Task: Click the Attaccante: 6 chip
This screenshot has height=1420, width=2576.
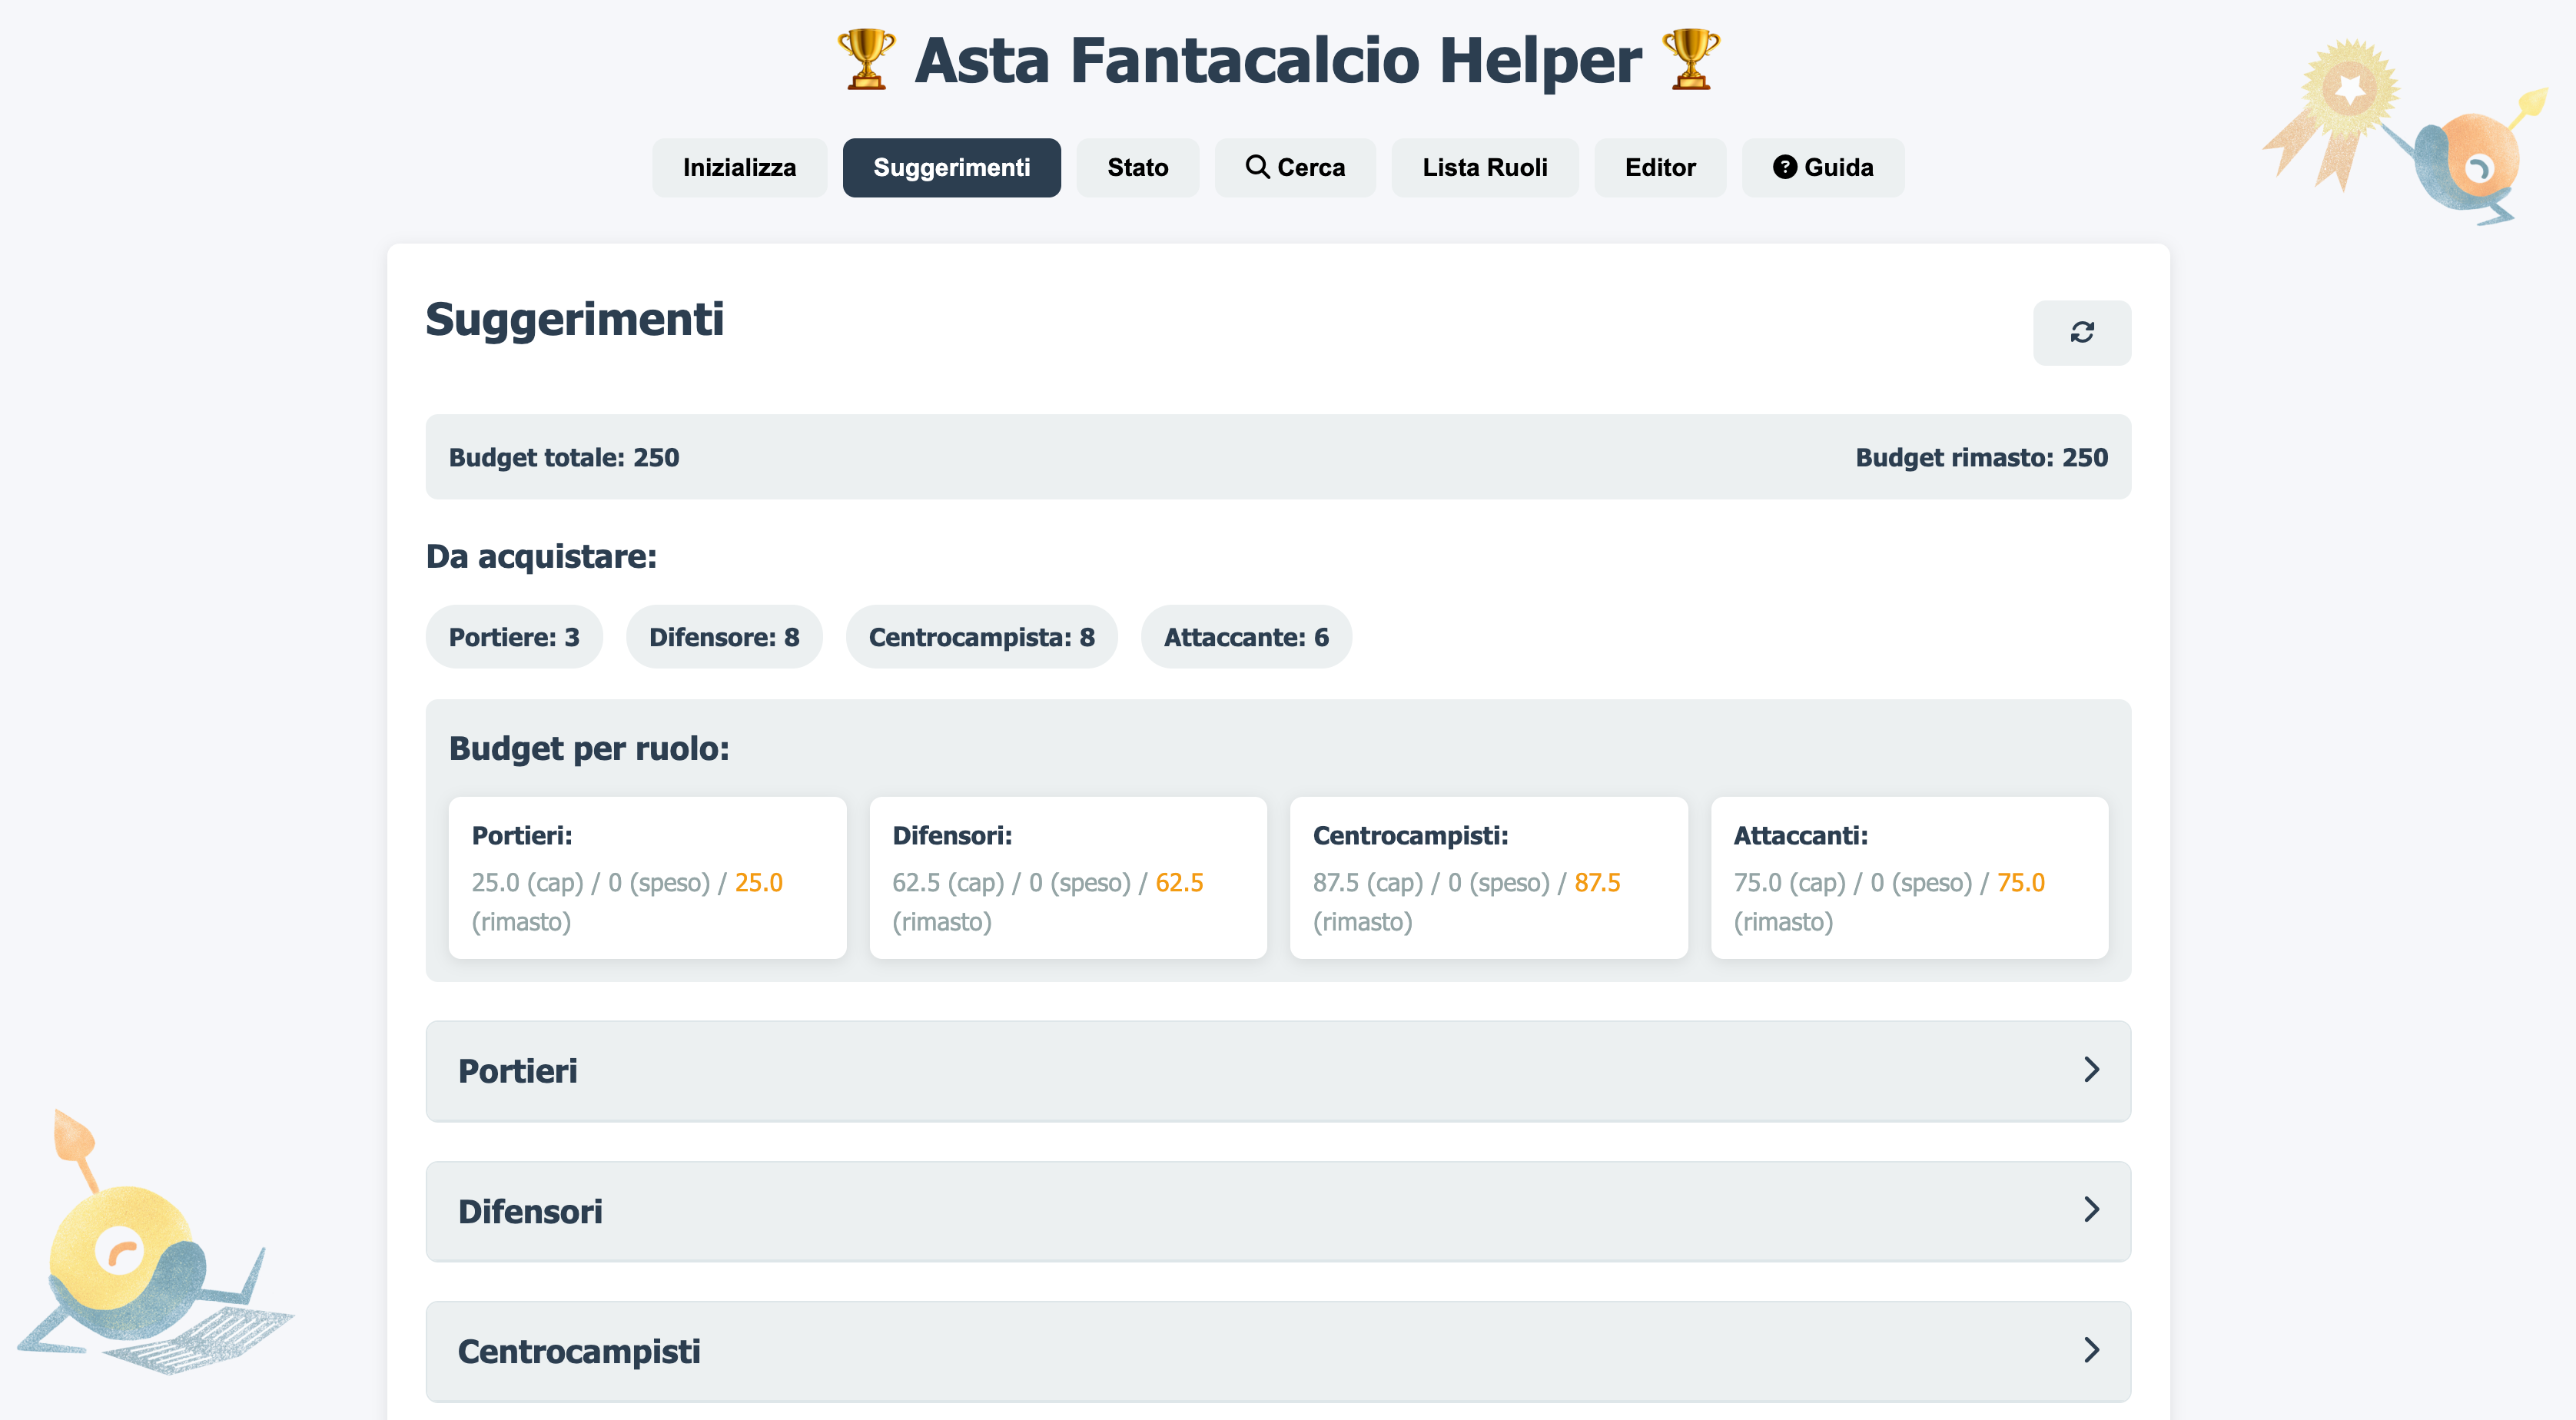Action: [1245, 637]
